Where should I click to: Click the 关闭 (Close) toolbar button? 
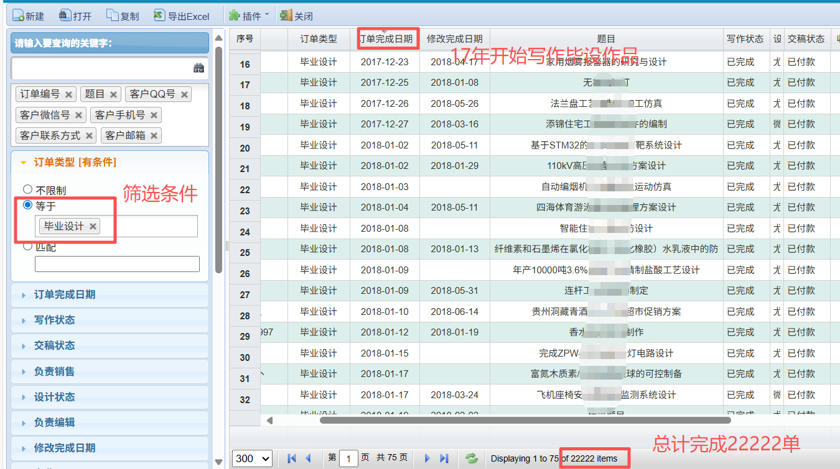296,16
